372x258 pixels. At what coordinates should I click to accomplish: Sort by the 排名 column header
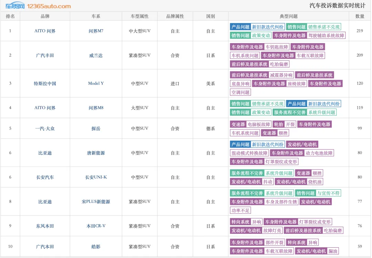click(x=10, y=16)
